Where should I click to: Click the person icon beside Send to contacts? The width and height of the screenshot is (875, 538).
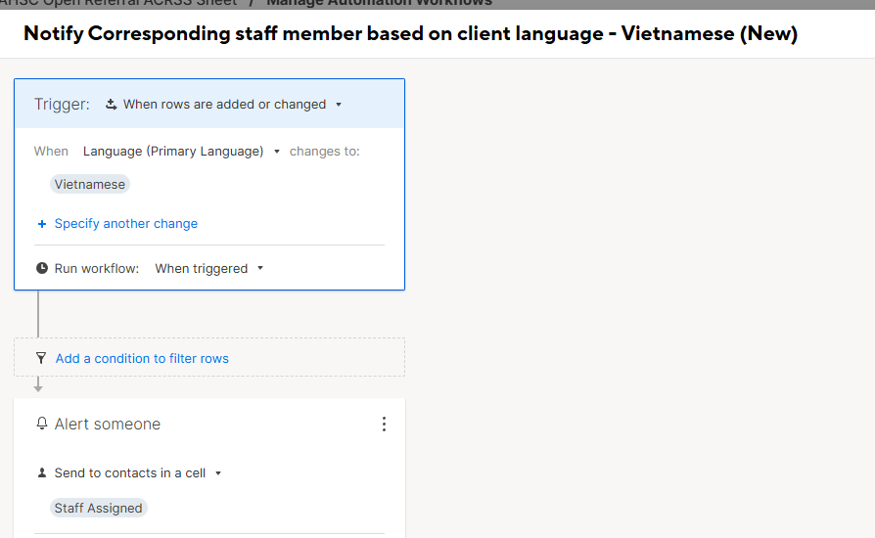coord(42,472)
